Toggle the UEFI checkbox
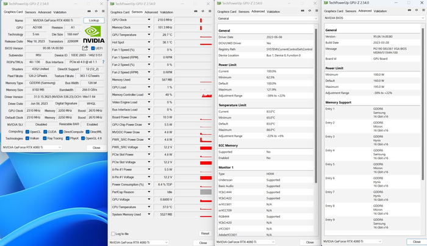The height and width of the screenshot is (246, 427). [x=93, y=48]
